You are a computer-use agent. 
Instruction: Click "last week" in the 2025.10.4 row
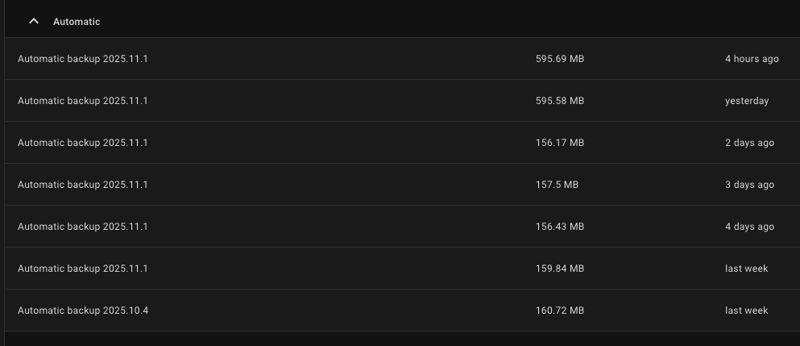click(746, 311)
